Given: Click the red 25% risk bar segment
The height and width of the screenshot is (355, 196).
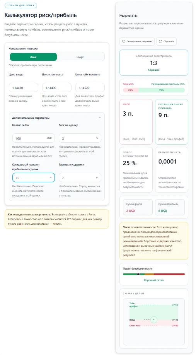Looking at the screenshot, I should tap(131, 90).
